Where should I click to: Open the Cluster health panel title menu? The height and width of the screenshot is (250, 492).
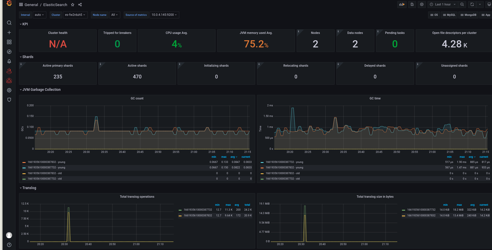58,33
